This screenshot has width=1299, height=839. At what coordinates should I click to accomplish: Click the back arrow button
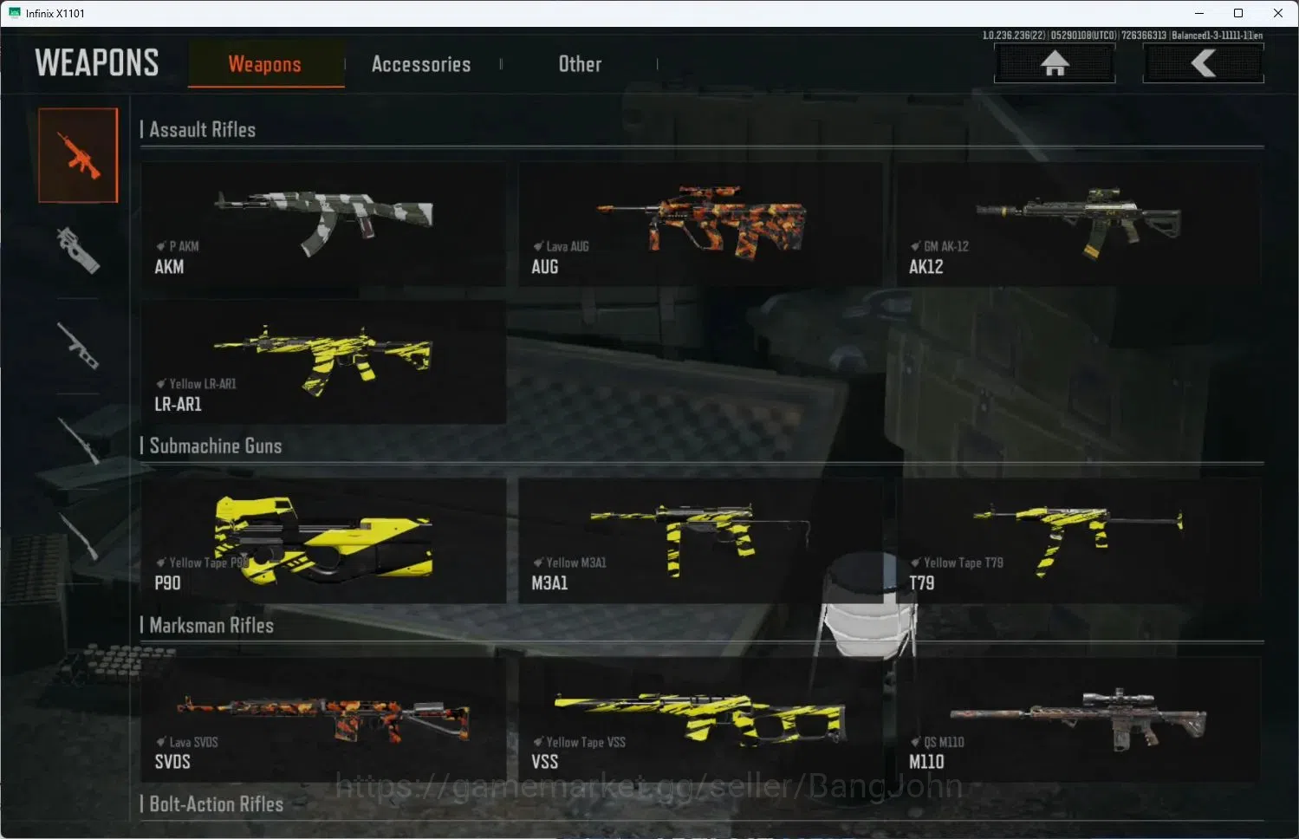(x=1203, y=63)
